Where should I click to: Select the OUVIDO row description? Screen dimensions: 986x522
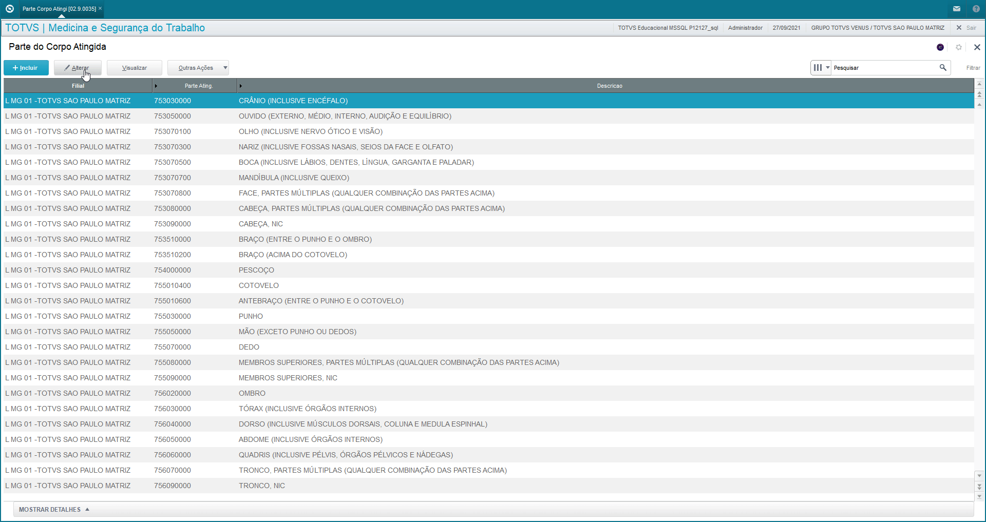345,116
